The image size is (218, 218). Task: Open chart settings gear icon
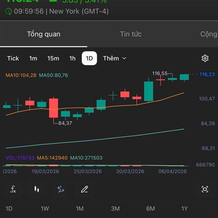[x=205, y=58]
